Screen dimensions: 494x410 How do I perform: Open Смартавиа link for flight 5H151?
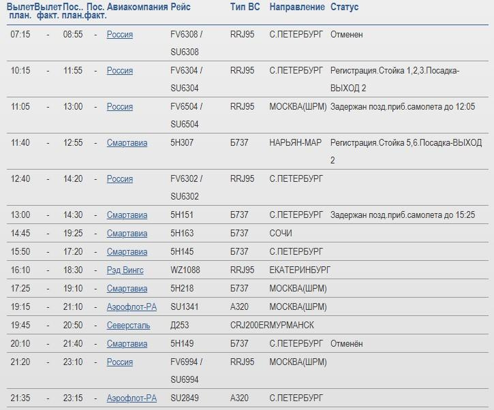tap(127, 215)
